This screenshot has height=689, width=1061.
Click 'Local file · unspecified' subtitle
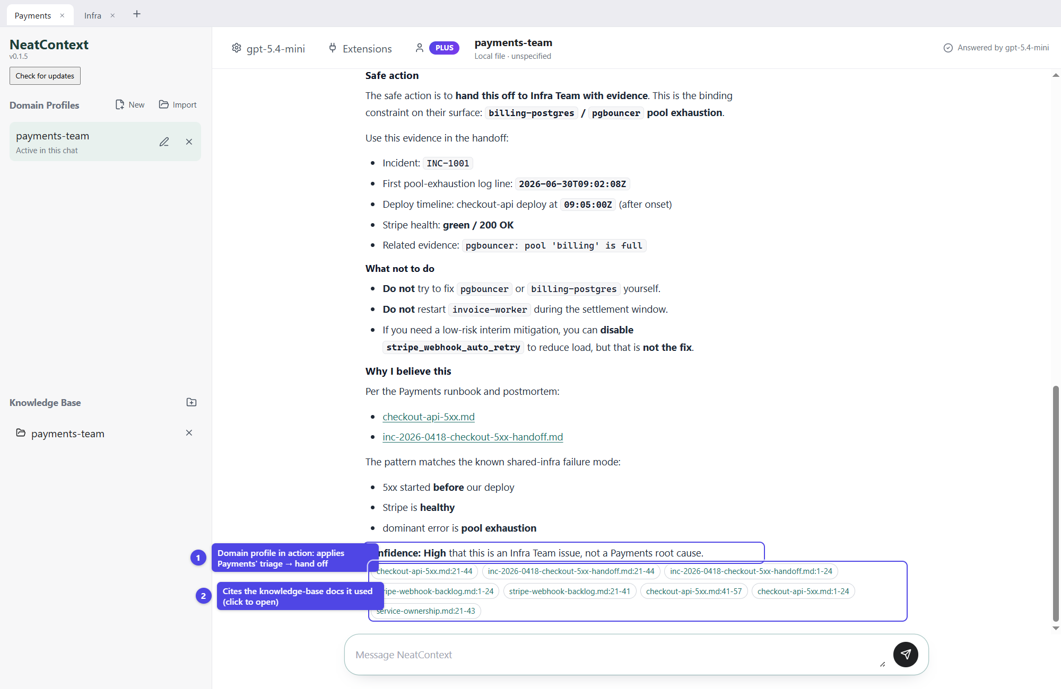(512, 56)
